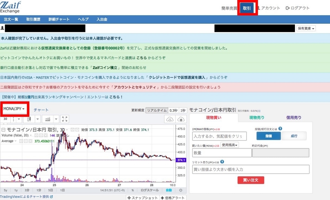This screenshot has height=200, width=330.
Task: Open クレジットカードで仮想通貨を購入 link
Action: coord(177,77)
